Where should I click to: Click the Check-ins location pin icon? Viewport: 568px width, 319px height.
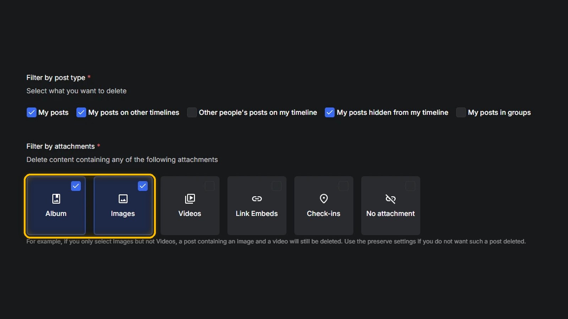coord(324,198)
